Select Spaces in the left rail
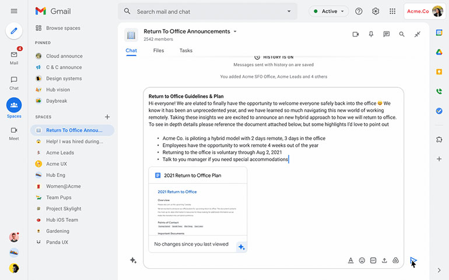Screen dimensions: 449x280 pyautogui.click(x=14, y=108)
